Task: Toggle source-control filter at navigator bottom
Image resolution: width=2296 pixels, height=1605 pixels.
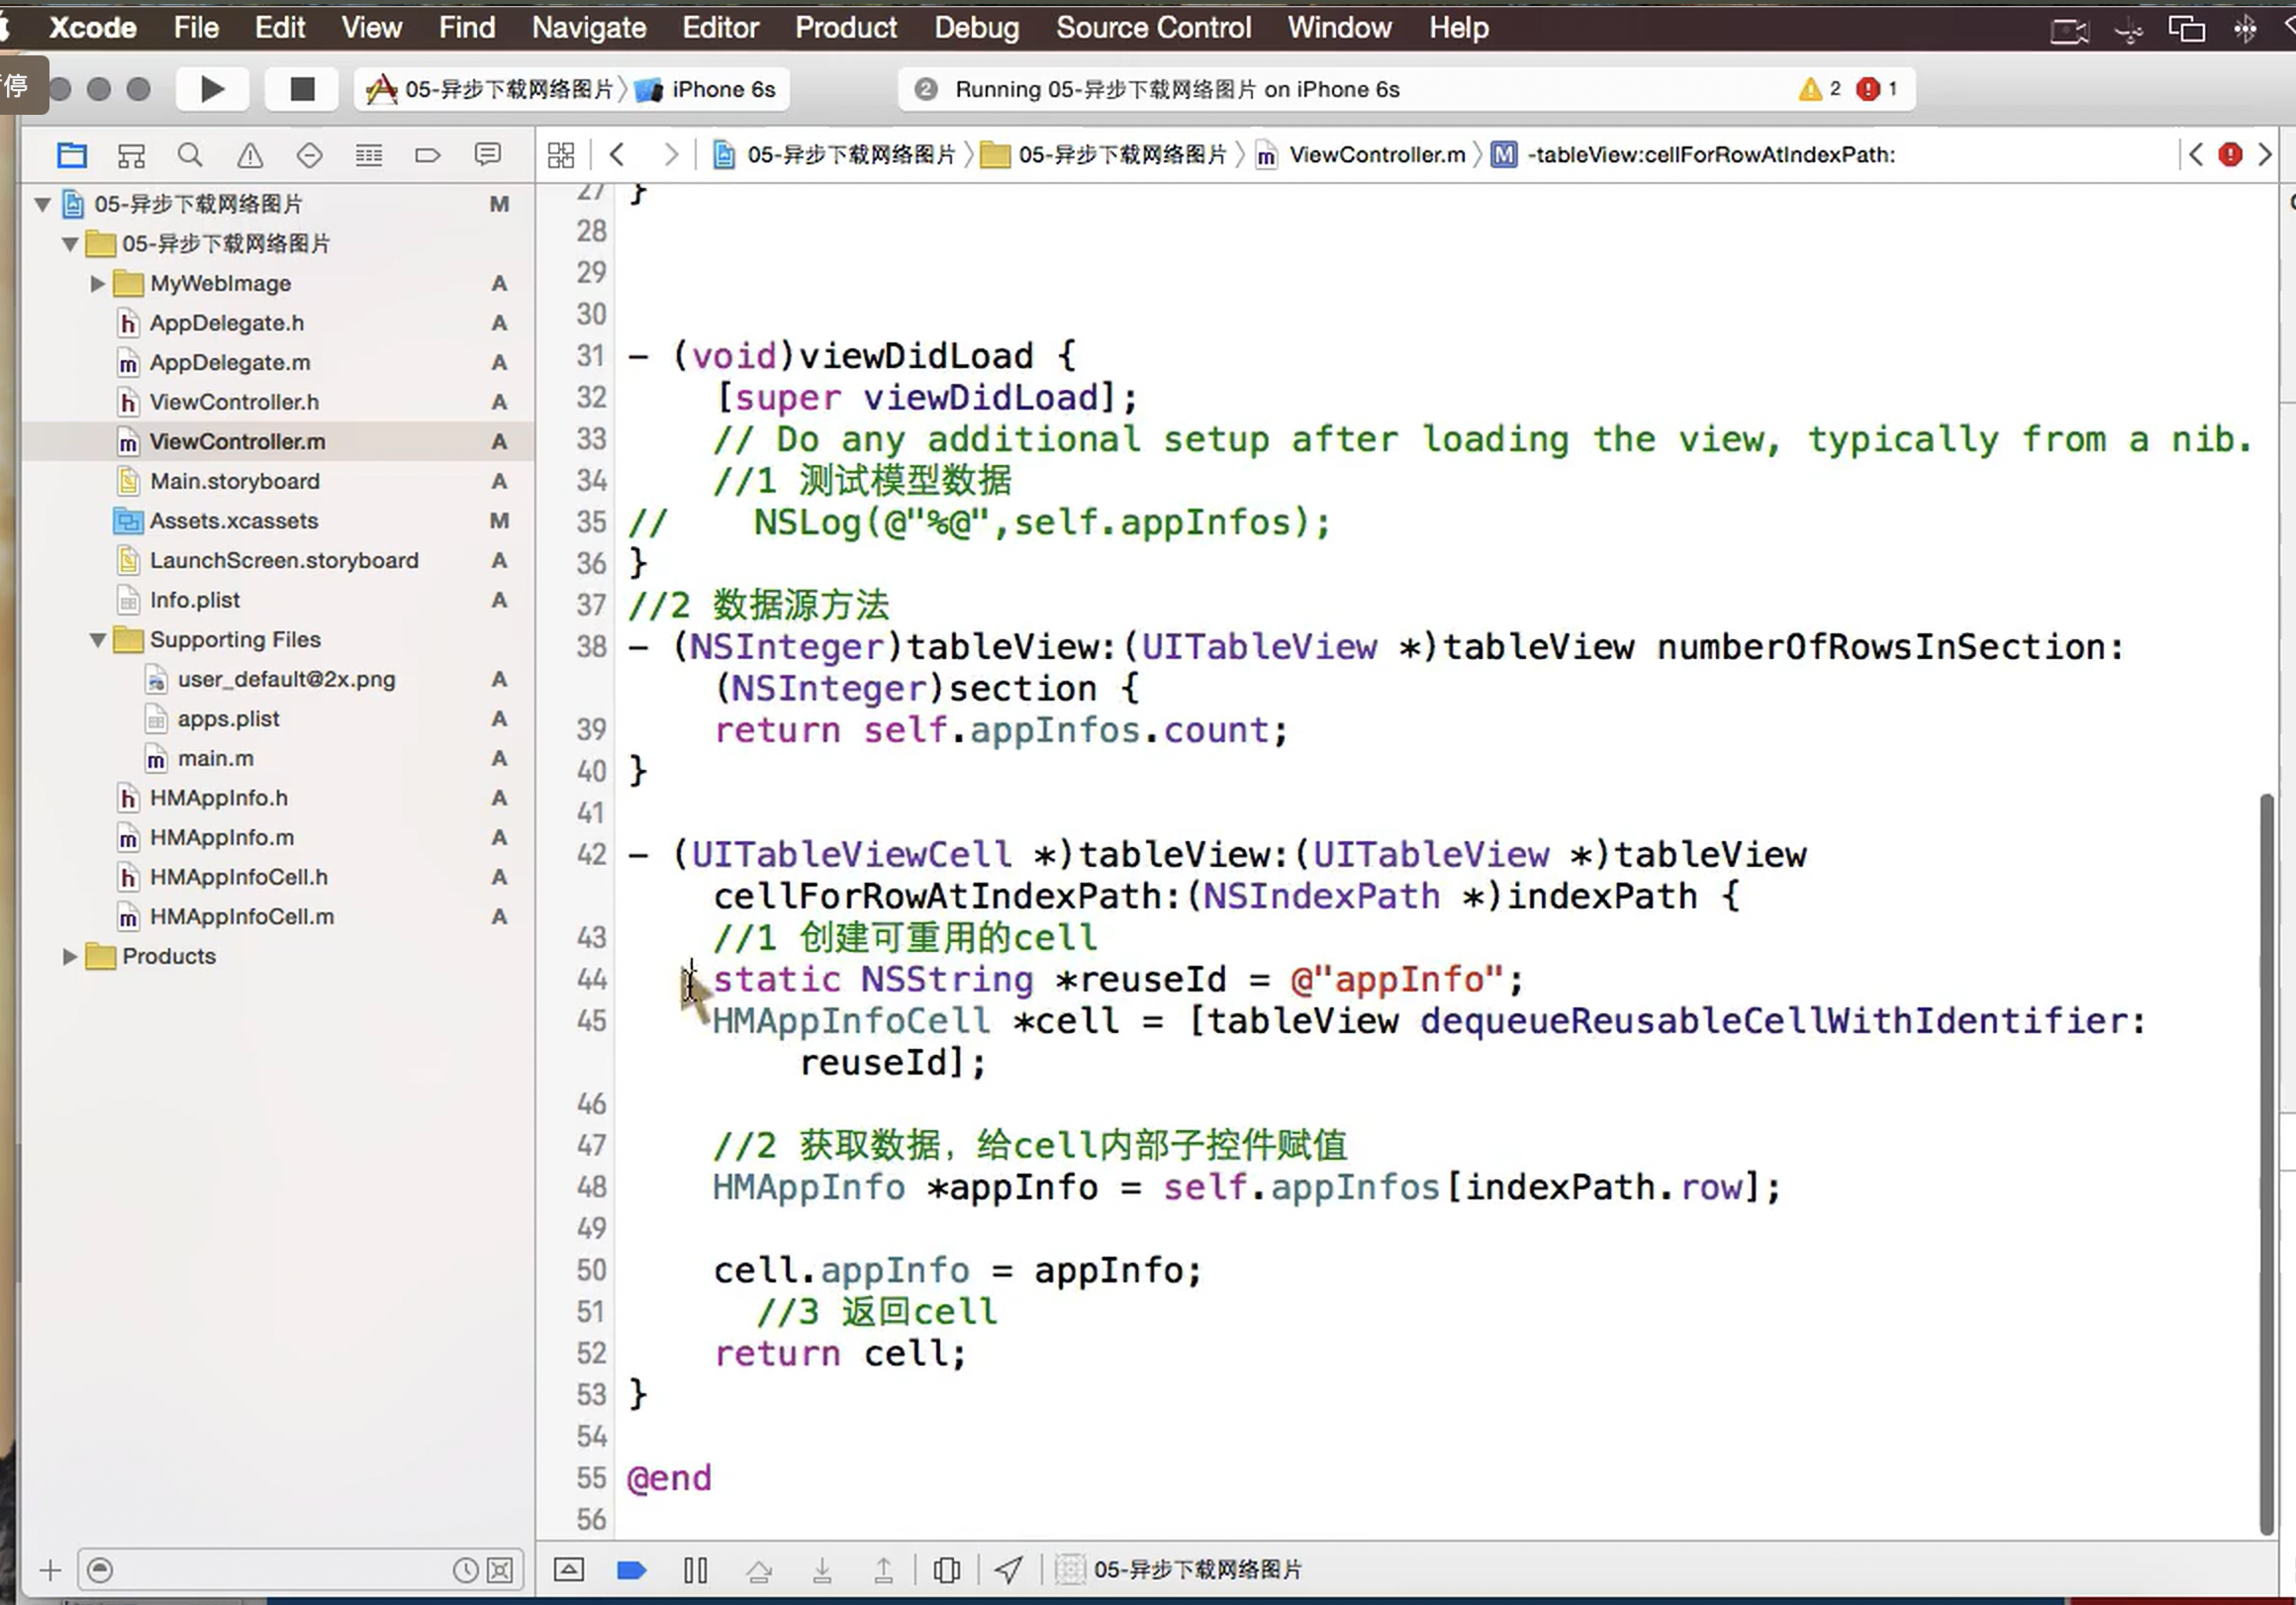Action: point(500,1570)
